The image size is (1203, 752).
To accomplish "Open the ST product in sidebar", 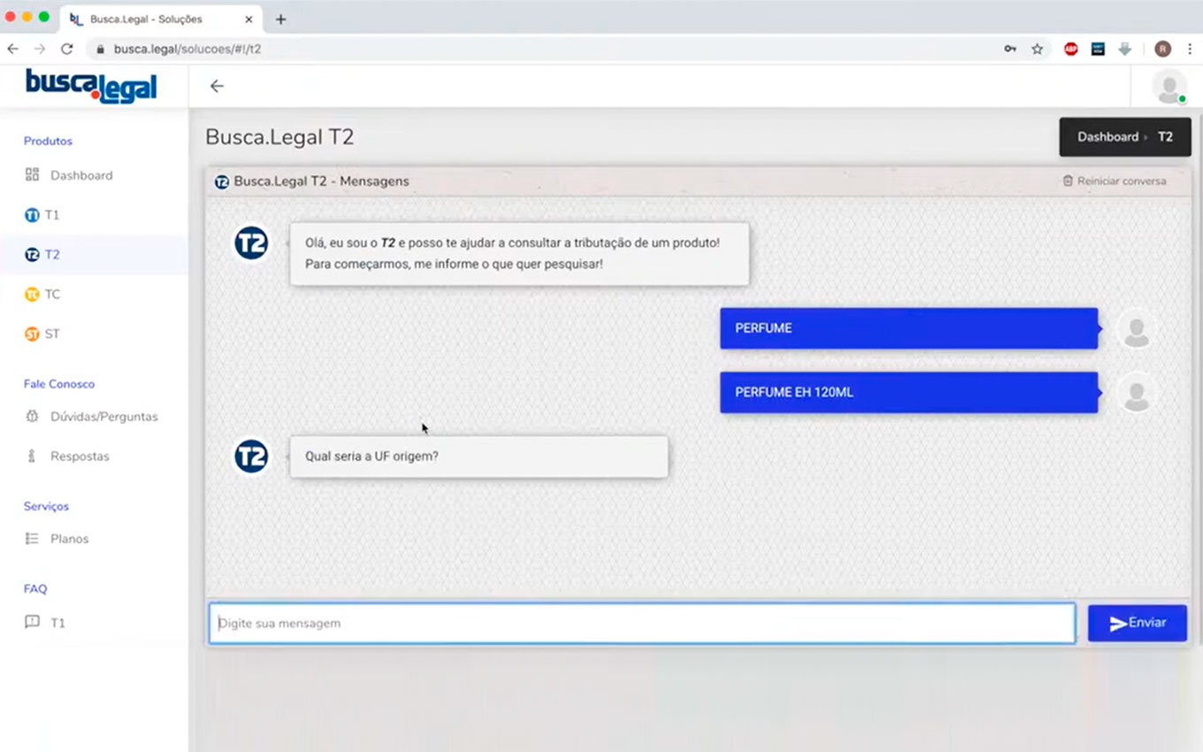I will tap(50, 334).
